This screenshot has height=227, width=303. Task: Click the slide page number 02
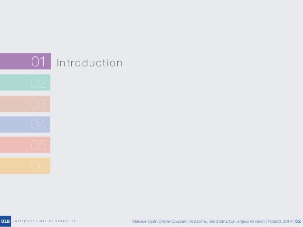click(298, 221)
